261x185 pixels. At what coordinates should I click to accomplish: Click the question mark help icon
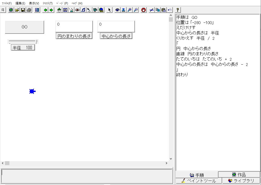[x=178, y=10]
